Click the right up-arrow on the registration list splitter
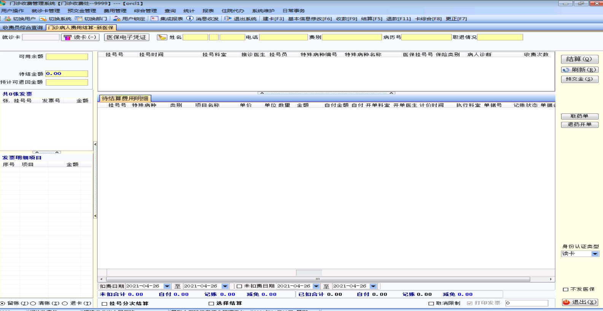 pyautogui.click(x=391, y=93)
